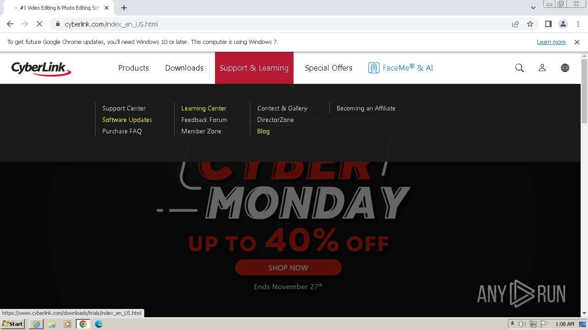Click Learn more about Chrome updates
The image size is (588, 330).
click(x=551, y=42)
